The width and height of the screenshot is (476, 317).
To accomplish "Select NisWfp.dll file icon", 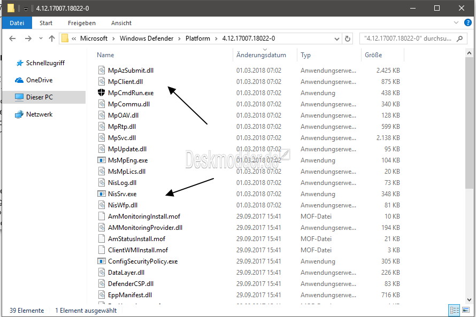I will pyautogui.click(x=102, y=205).
